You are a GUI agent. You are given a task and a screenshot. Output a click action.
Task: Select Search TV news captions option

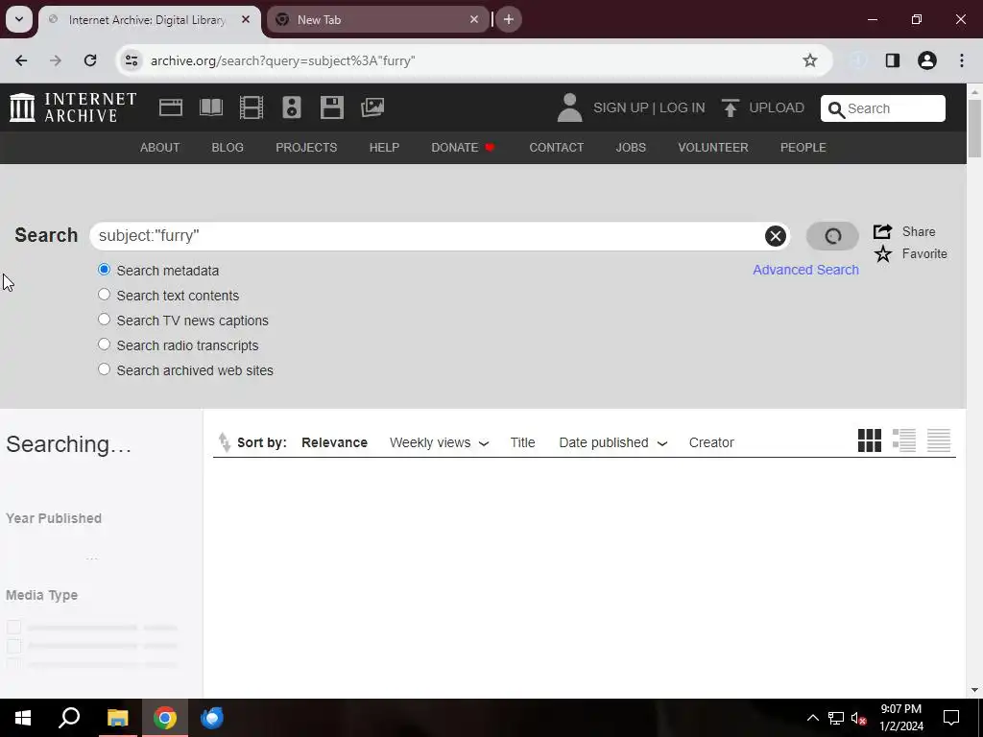point(104,320)
